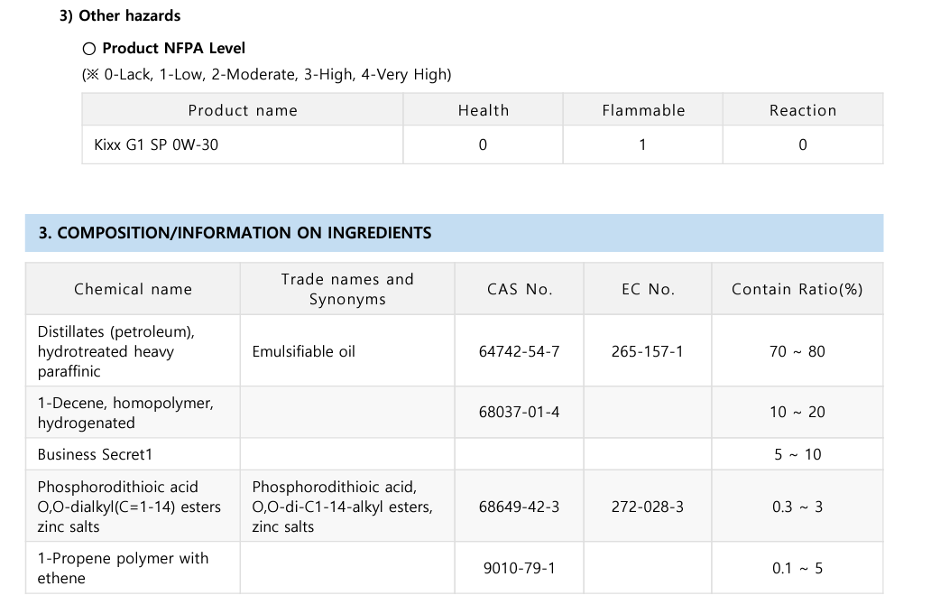
Task: Click the CAS number 9010-79-1
Action: [519, 568]
